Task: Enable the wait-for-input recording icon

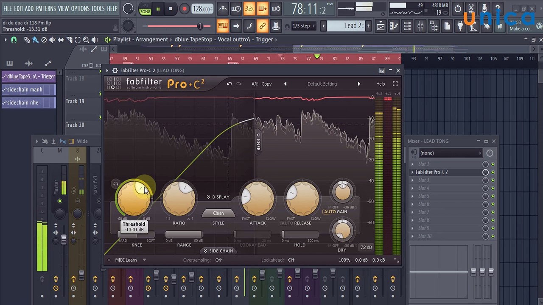Action: pos(236,8)
